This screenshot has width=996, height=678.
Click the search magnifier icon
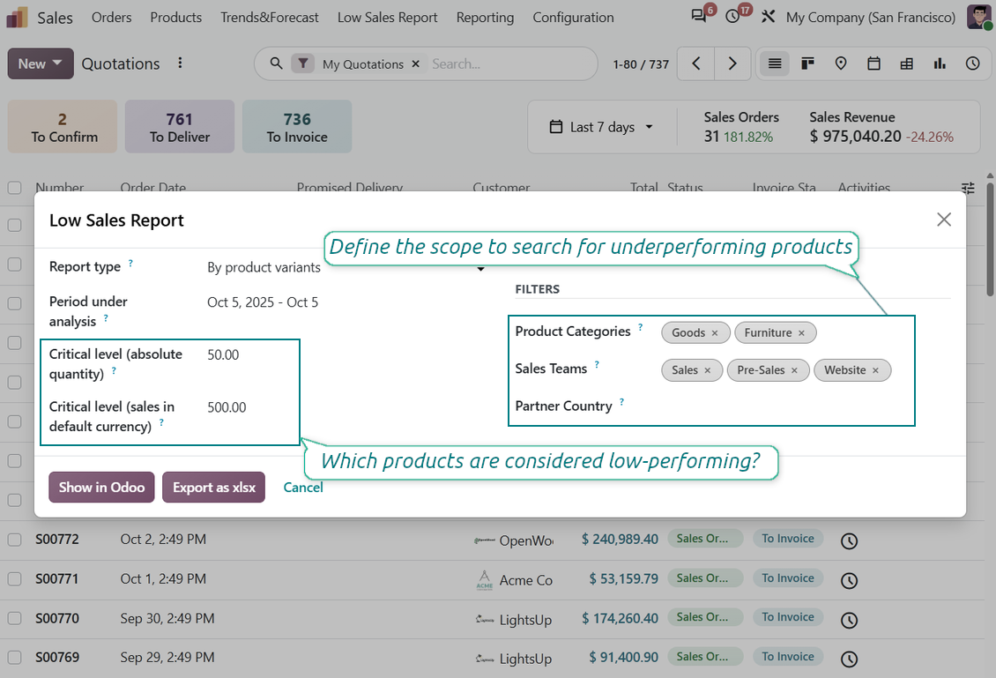(276, 63)
